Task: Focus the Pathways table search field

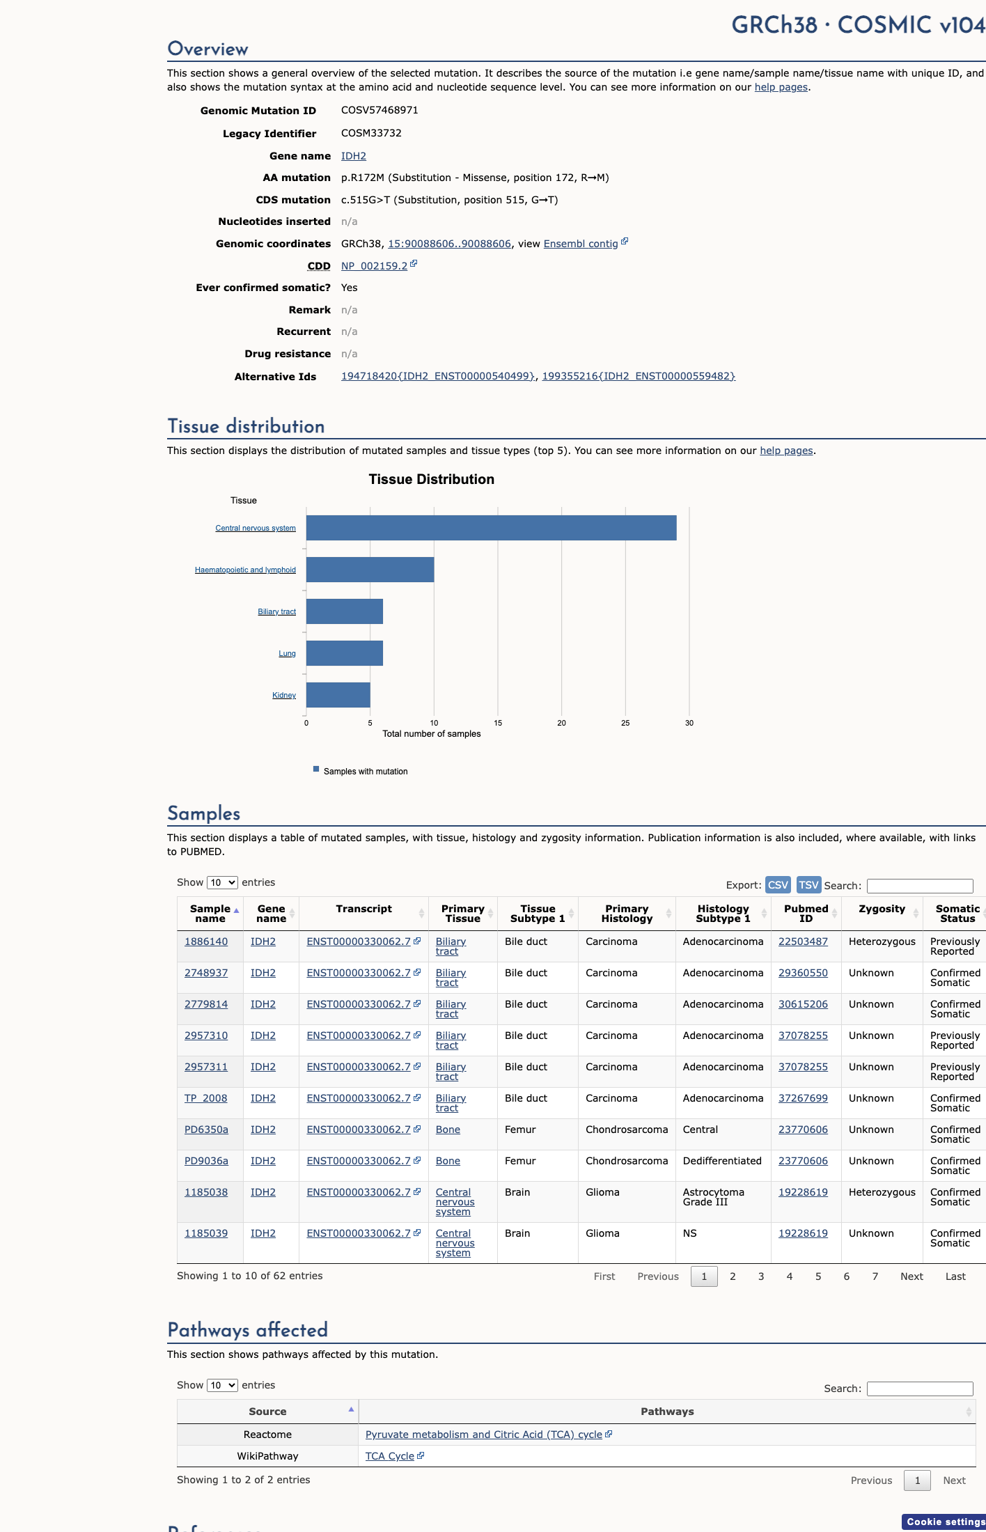Action: [x=920, y=1389]
